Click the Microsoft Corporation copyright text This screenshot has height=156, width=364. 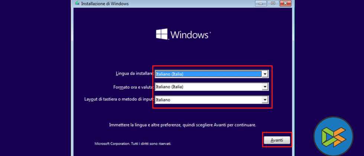pyautogui.click(x=133, y=144)
